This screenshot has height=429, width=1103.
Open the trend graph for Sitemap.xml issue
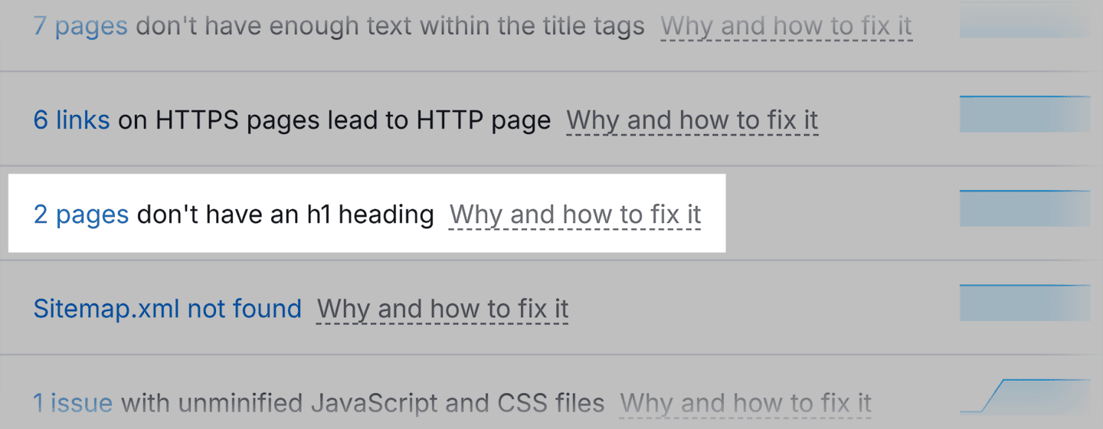(1024, 303)
